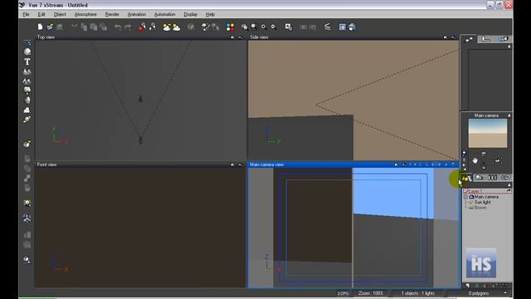Click the Redo icon
Screen dimensions: 531x299
(128, 27)
